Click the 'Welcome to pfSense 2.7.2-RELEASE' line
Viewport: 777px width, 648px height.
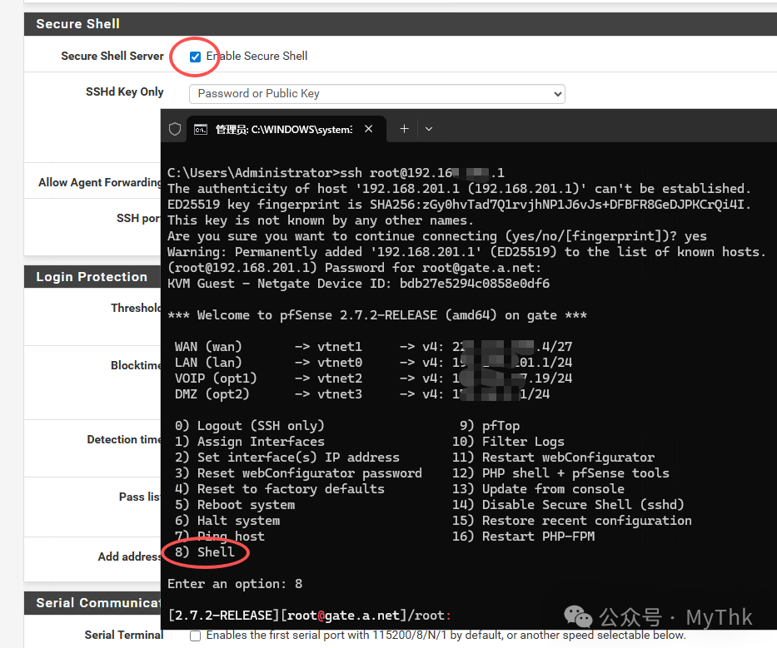[x=377, y=315]
